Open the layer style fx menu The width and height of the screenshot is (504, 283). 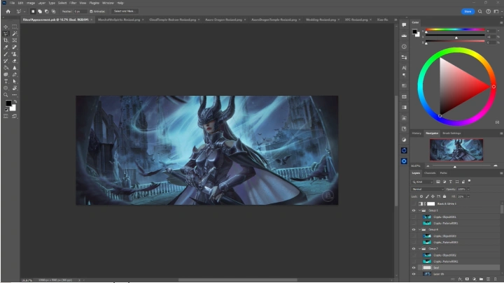(x=460, y=279)
